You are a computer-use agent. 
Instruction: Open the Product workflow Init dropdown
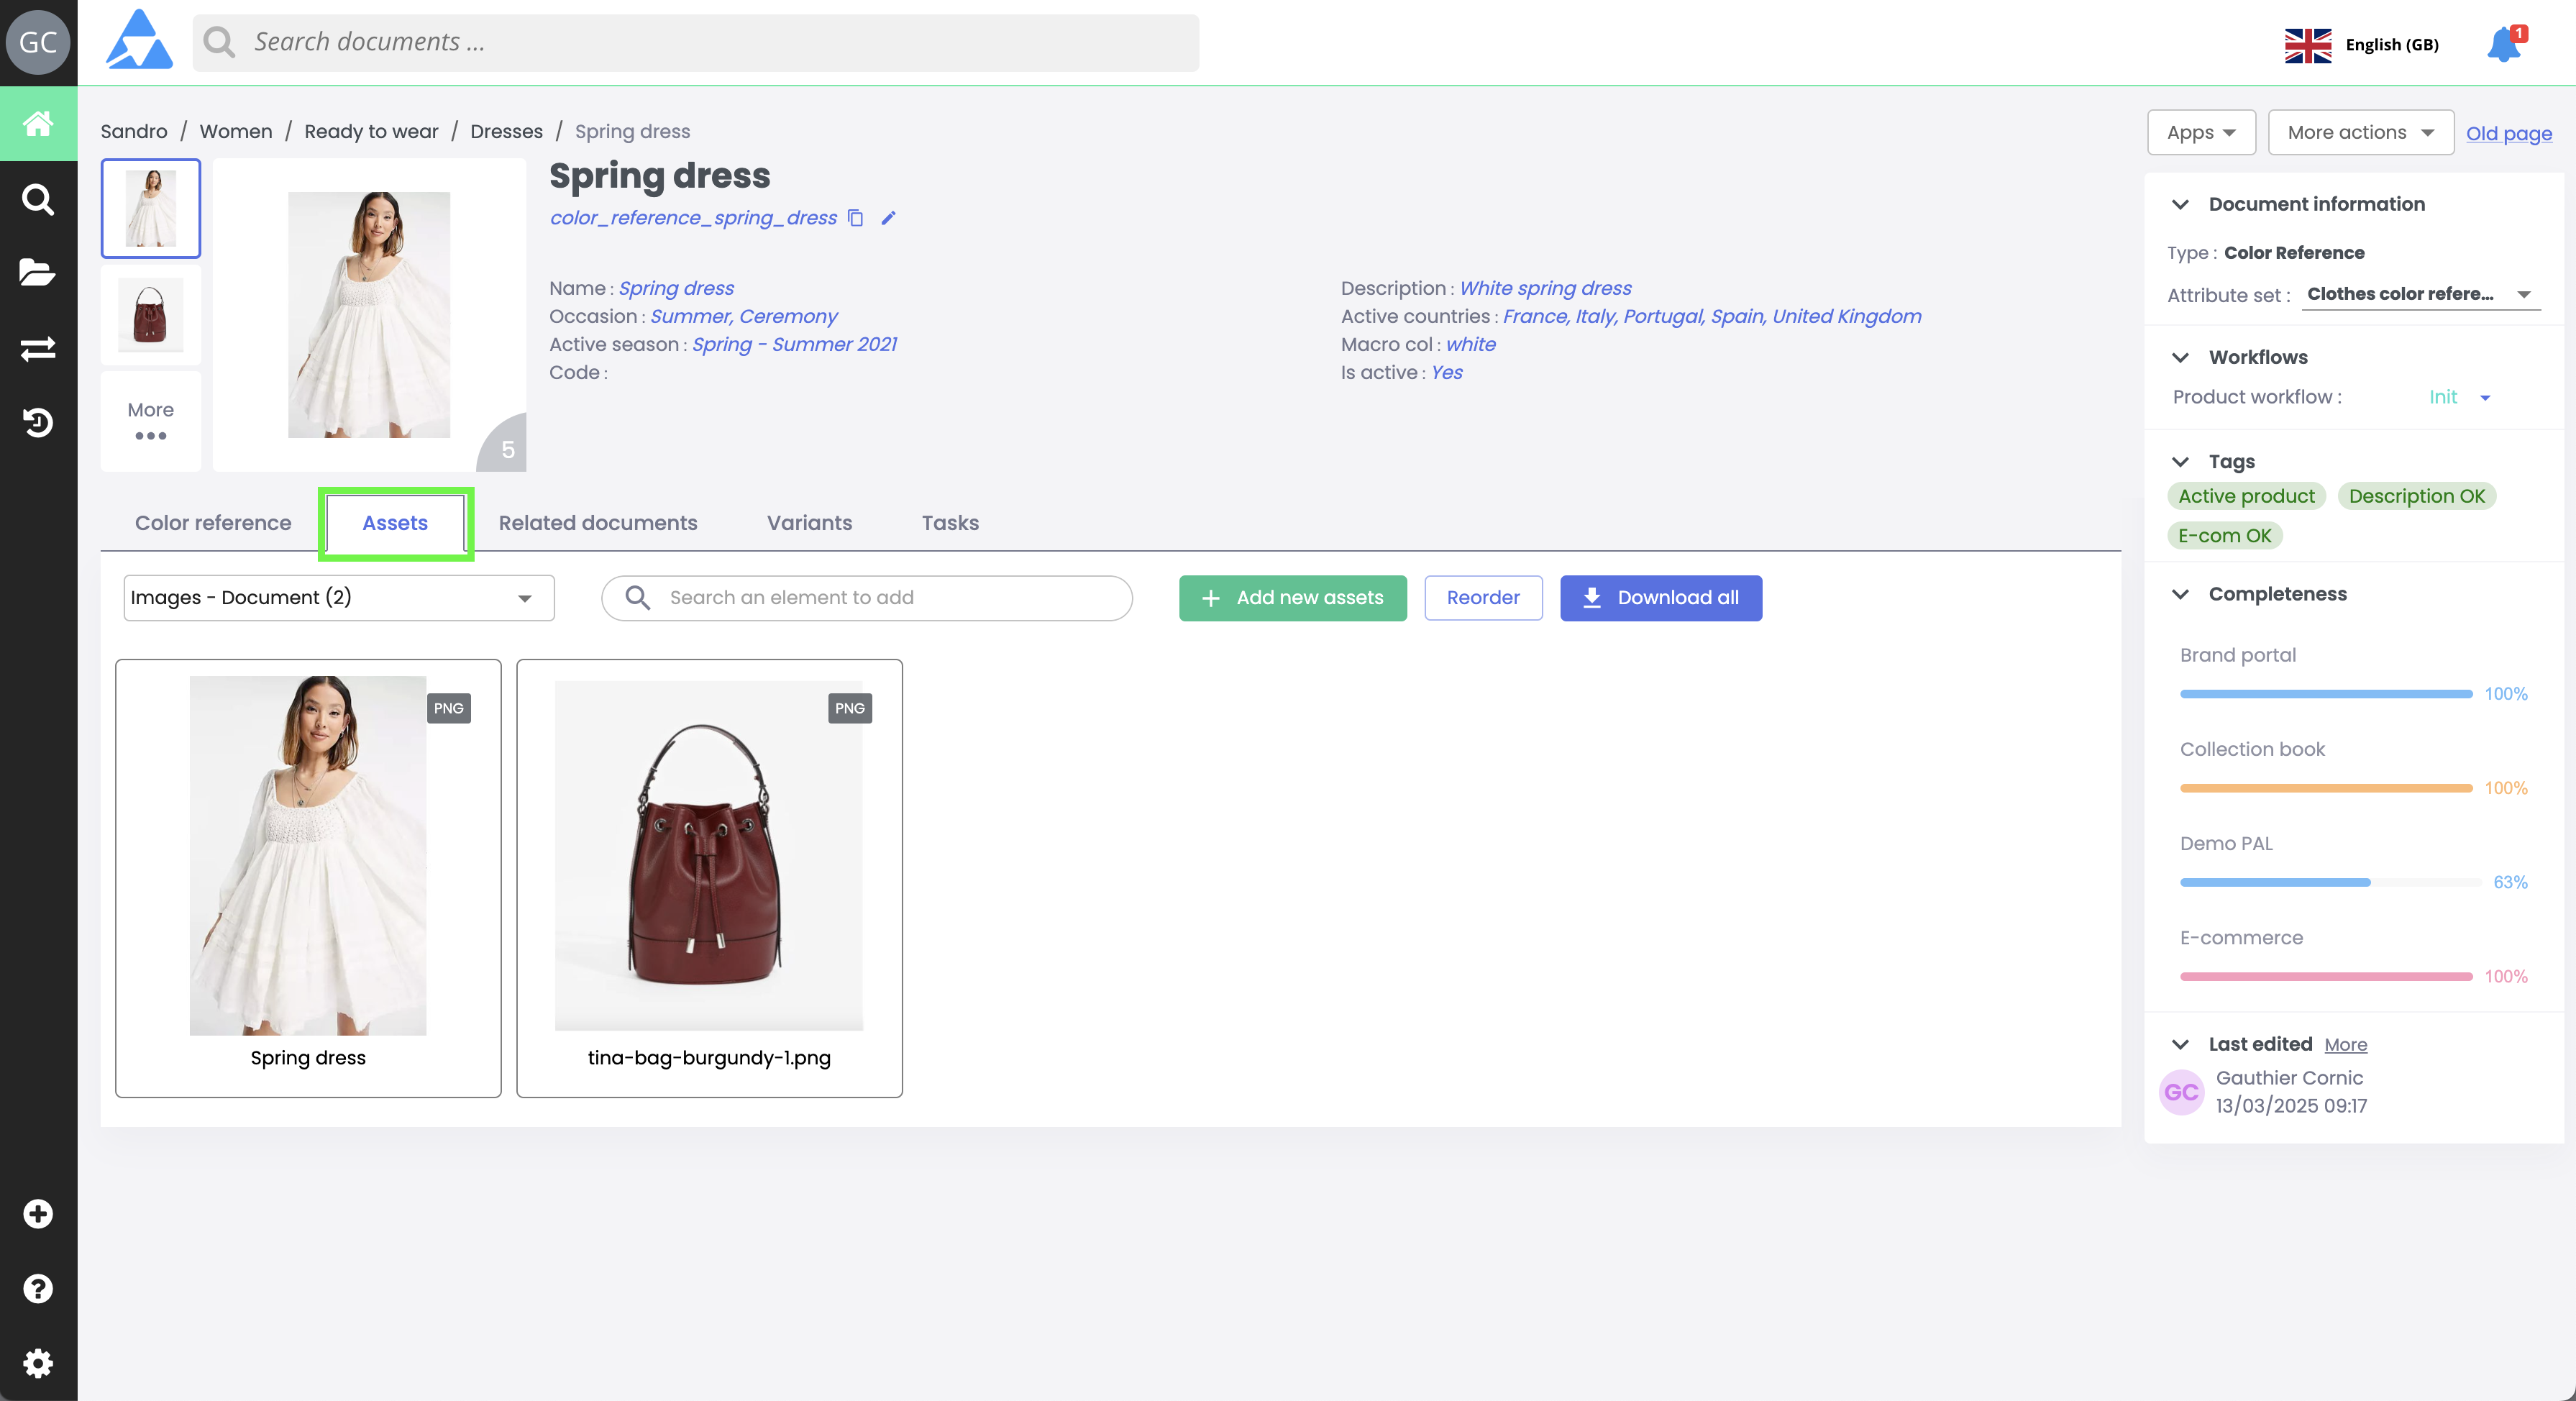click(2459, 397)
